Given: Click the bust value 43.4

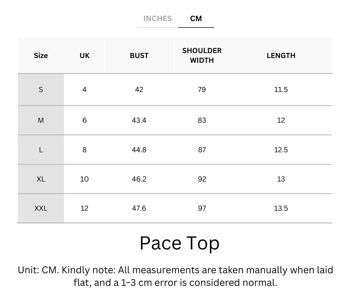Looking at the screenshot, I should coord(139,120).
